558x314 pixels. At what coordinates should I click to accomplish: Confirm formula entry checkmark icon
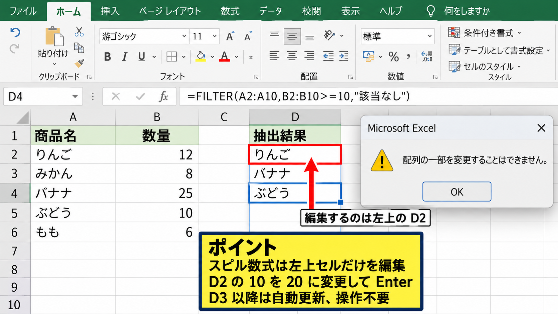point(141,97)
